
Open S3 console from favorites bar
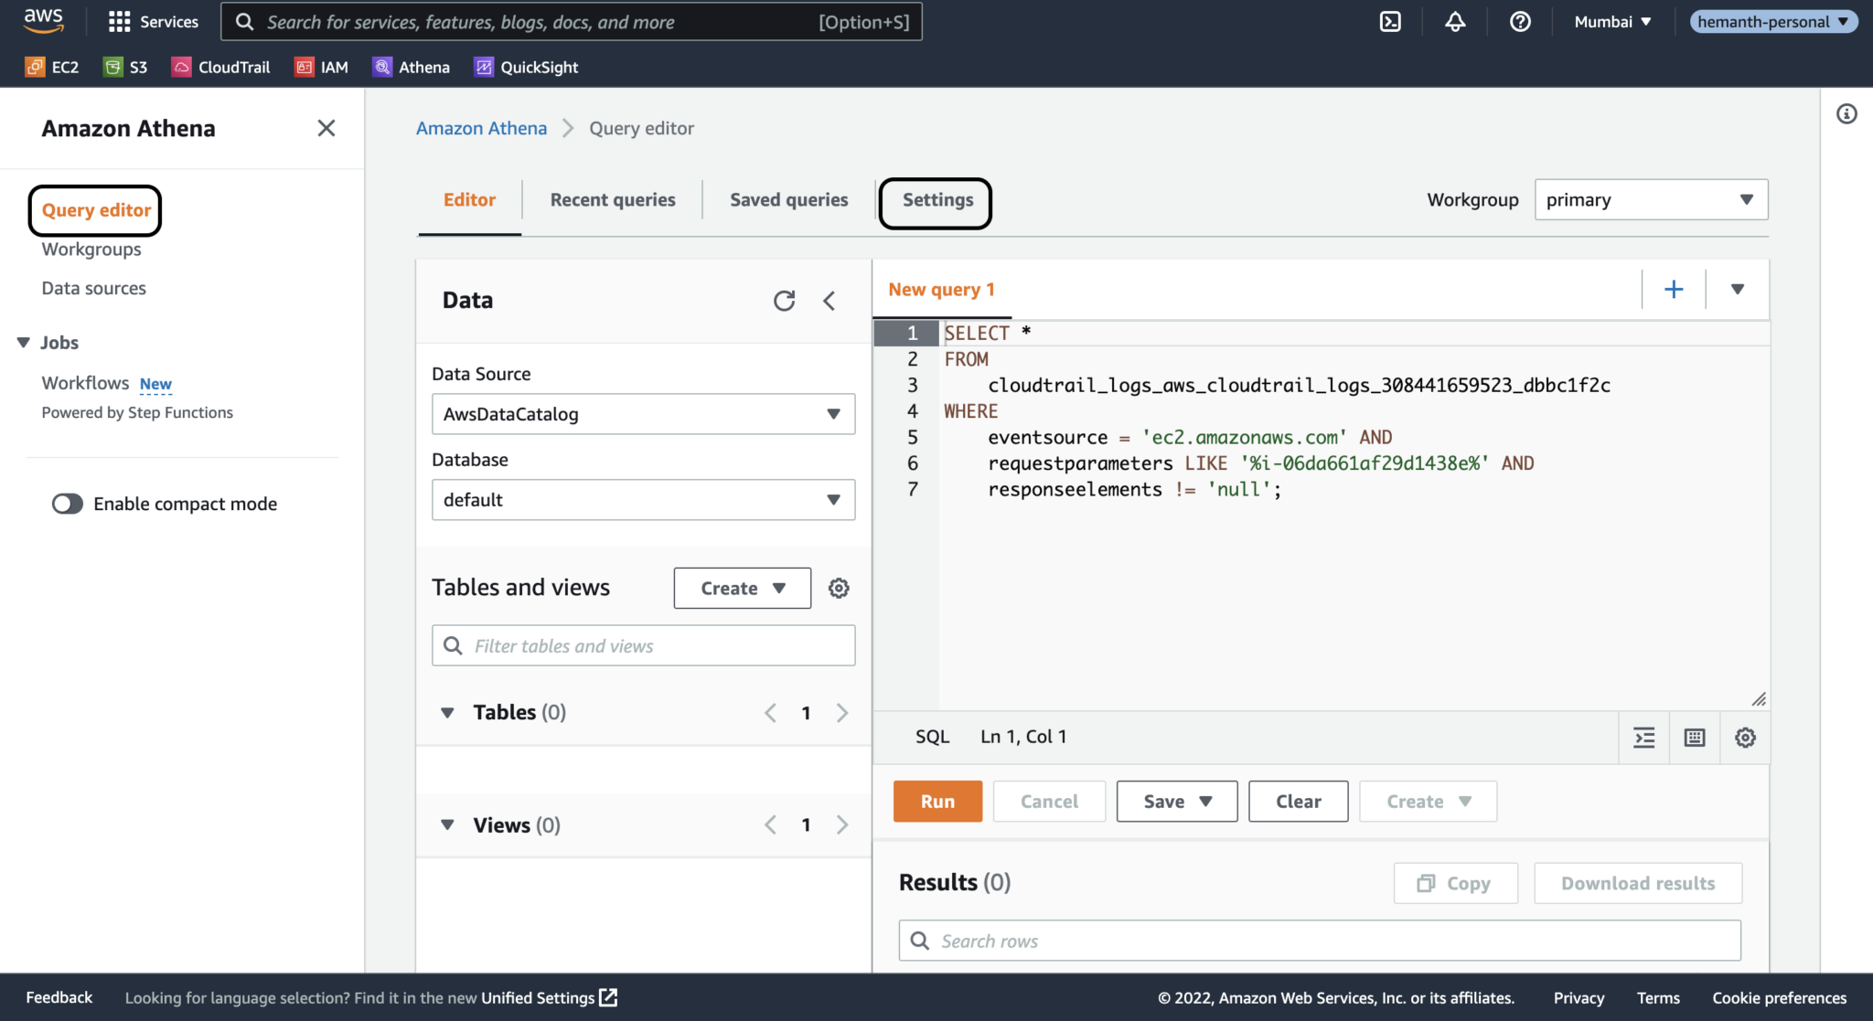tap(125, 66)
